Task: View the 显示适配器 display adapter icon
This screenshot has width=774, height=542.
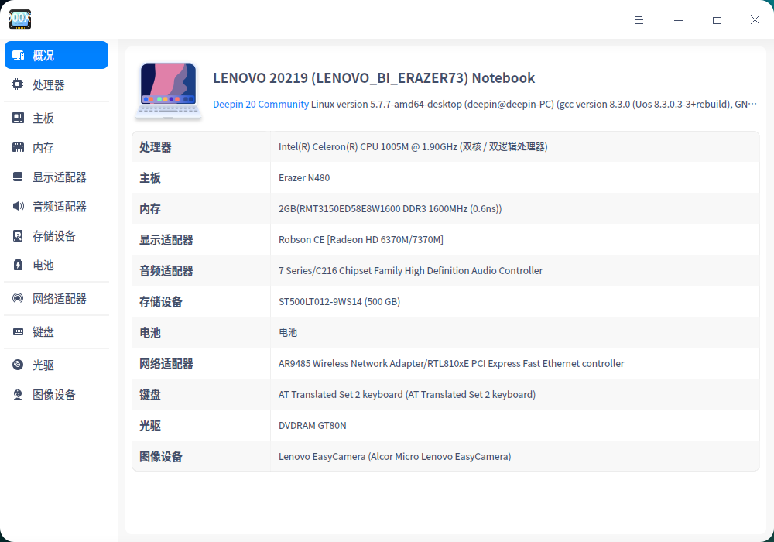Action: click(x=17, y=177)
